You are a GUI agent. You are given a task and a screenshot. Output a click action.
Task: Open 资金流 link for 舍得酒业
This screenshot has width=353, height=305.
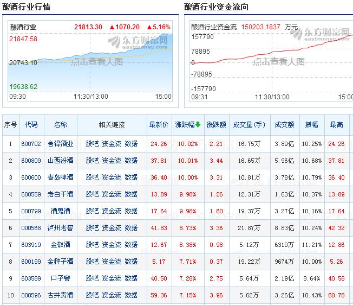[112, 144]
